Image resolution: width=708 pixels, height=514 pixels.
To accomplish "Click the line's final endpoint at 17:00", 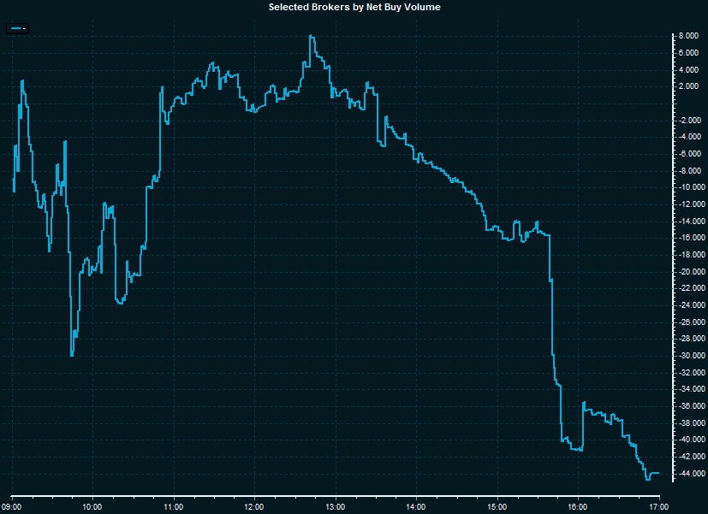I will pos(657,473).
